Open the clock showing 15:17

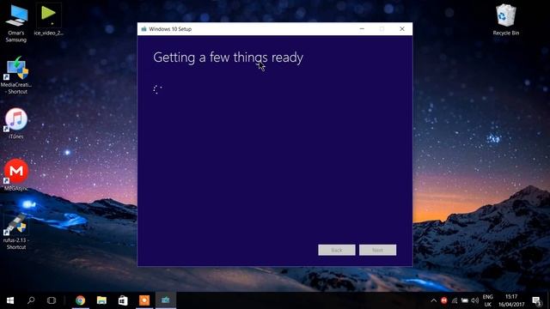click(x=511, y=300)
